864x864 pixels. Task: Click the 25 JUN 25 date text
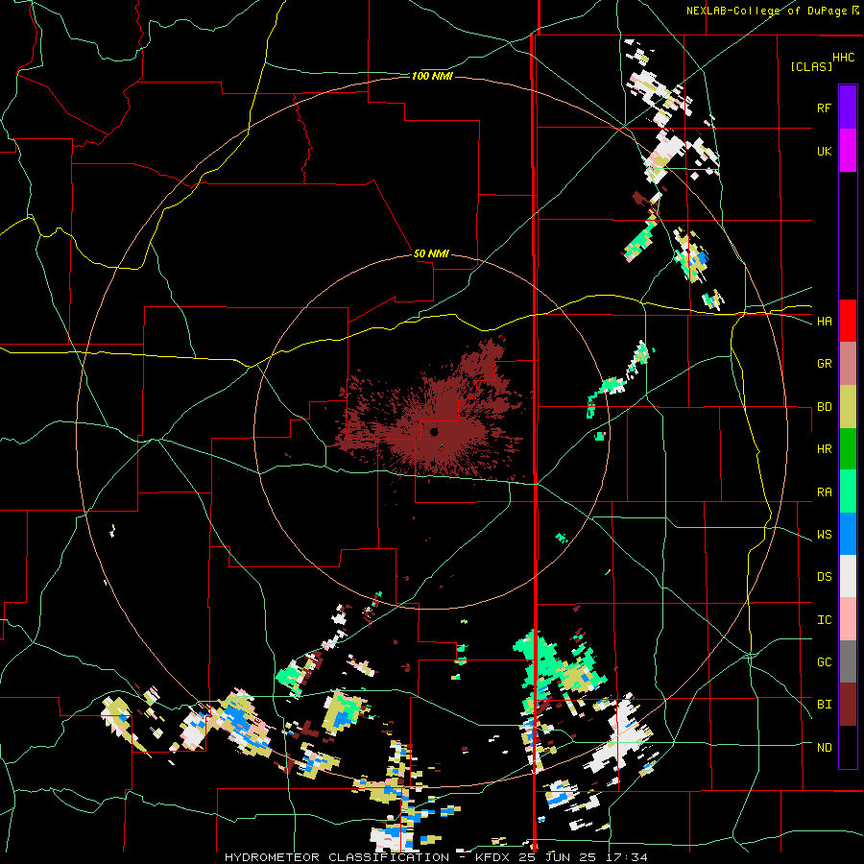tap(556, 857)
